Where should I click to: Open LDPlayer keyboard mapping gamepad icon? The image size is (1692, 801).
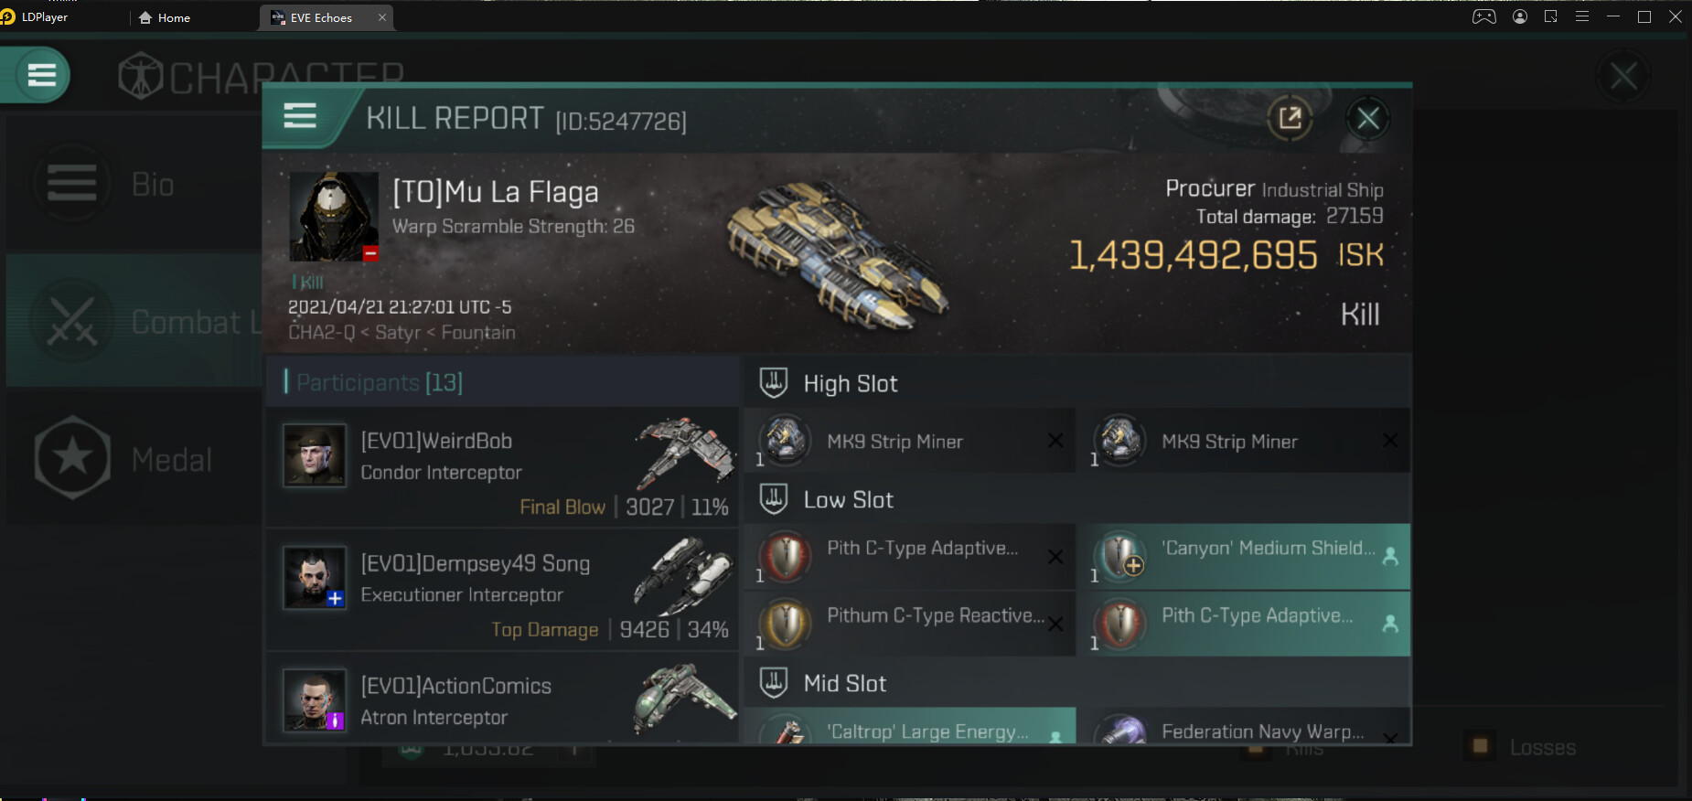pyautogui.click(x=1483, y=16)
